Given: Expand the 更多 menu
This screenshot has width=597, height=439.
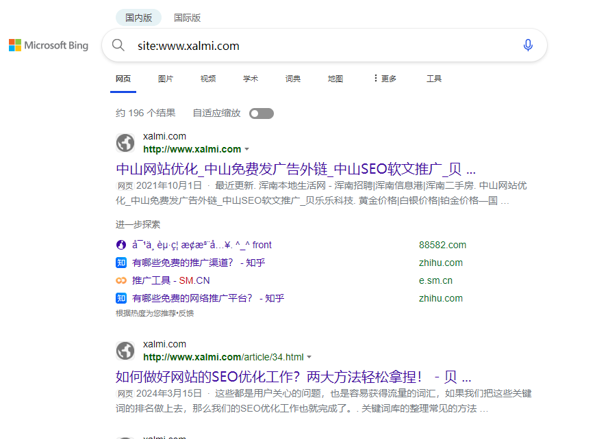Looking at the screenshot, I should tap(385, 79).
